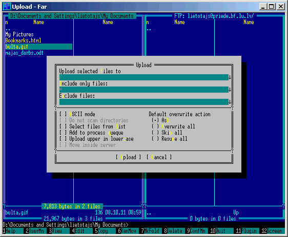Check Add to process queque option

[x=63, y=133]
